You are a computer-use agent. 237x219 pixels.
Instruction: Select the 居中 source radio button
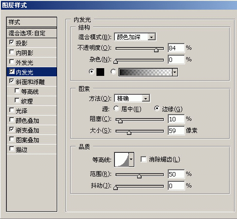(116, 108)
